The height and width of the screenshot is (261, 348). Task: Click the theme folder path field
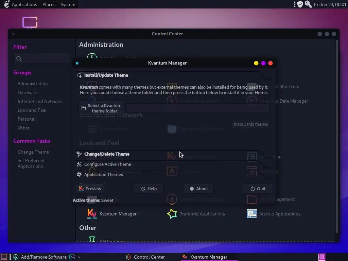[198, 108]
